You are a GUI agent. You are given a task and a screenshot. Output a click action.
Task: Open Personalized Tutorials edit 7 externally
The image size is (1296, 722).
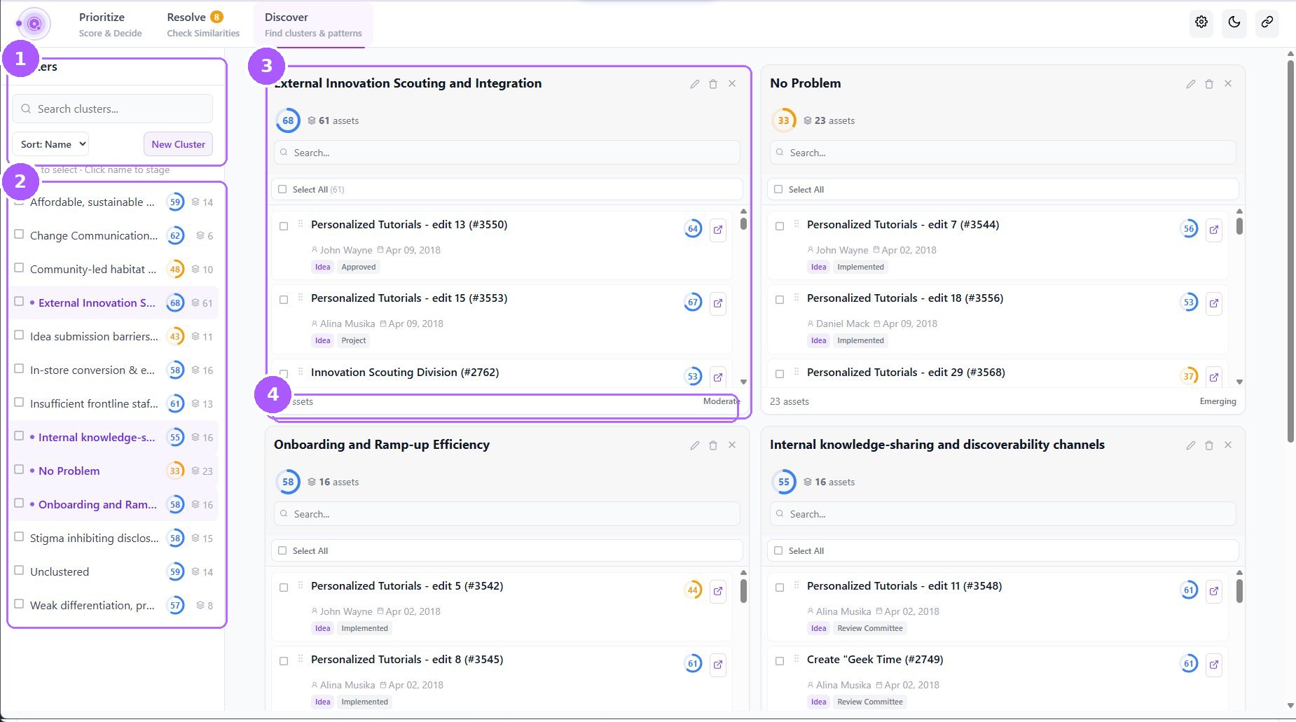coord(1214,230)
